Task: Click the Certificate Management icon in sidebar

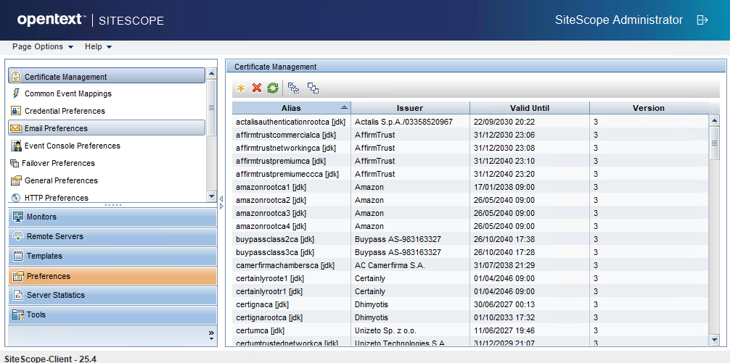Action: tap(16, 77)
